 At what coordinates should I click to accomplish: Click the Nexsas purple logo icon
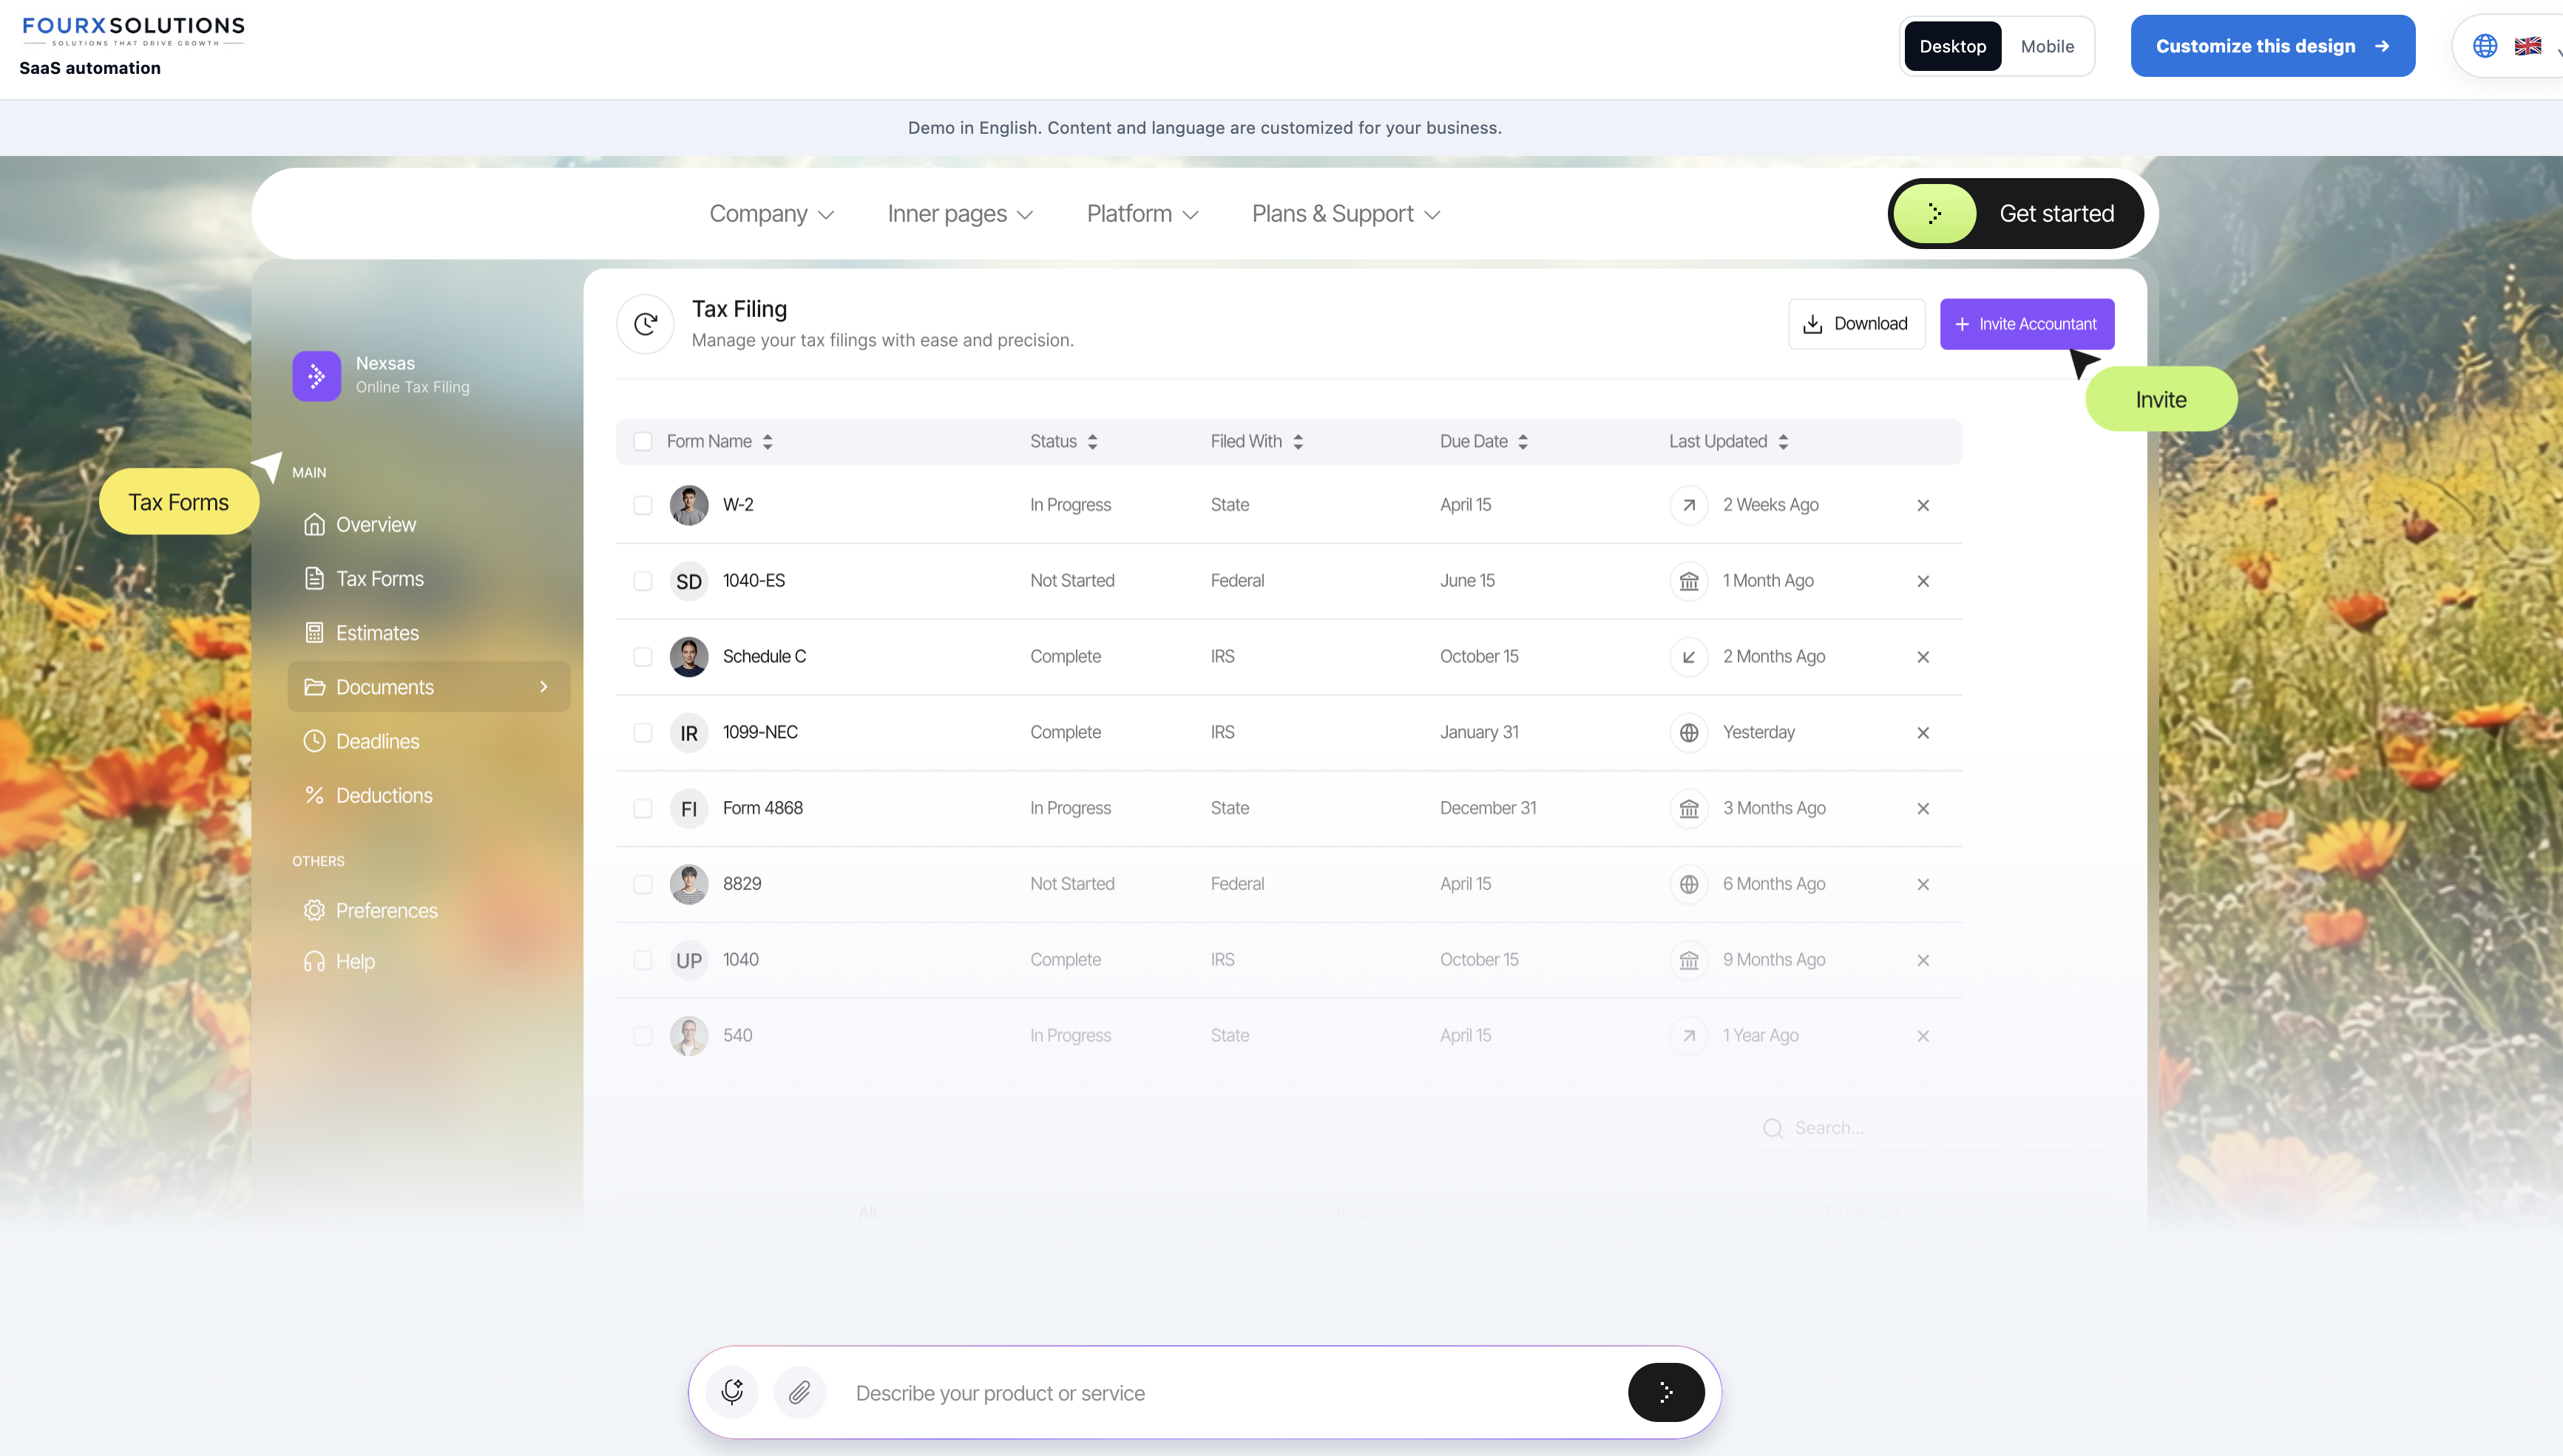click(x=316, y=375)
